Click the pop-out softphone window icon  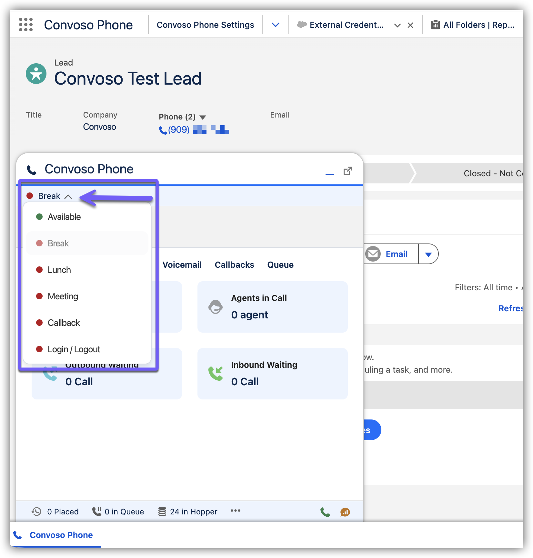tap(347, 171)
